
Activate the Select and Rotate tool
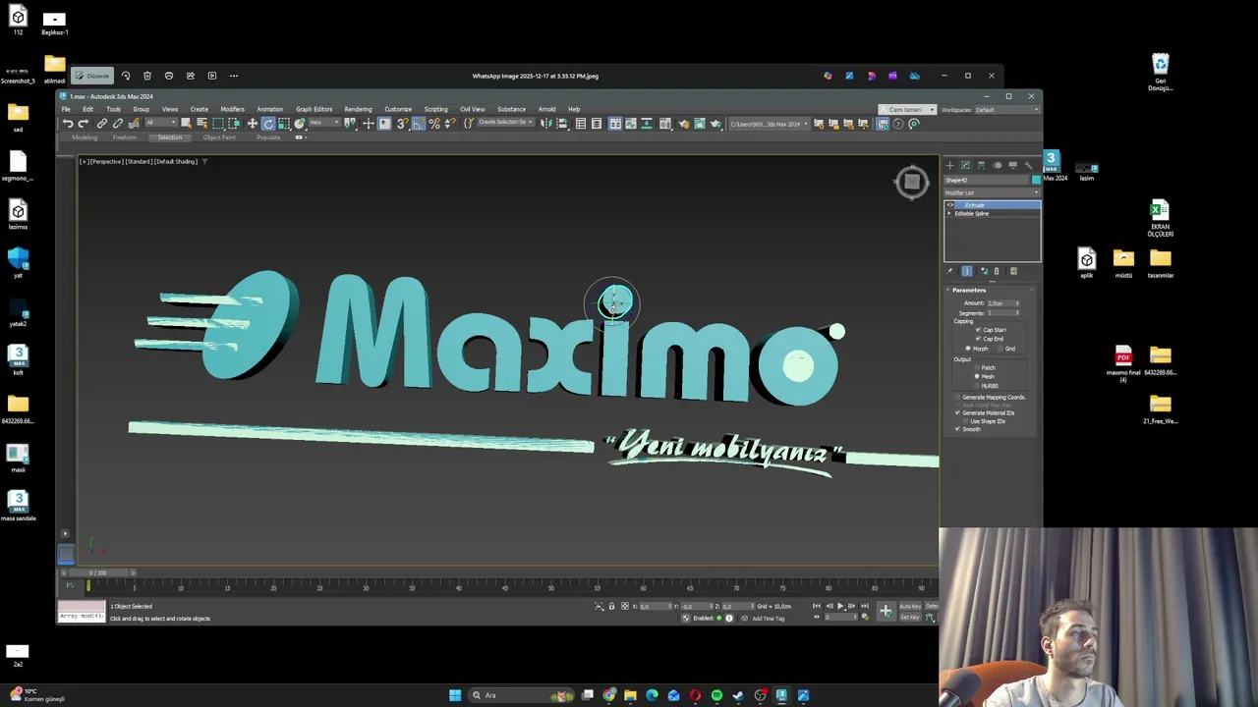pos(268,124)
